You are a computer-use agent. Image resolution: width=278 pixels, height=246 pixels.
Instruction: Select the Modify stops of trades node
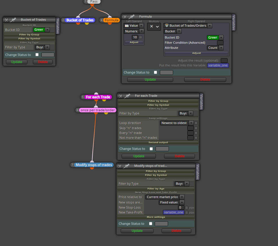click(94, 165)
